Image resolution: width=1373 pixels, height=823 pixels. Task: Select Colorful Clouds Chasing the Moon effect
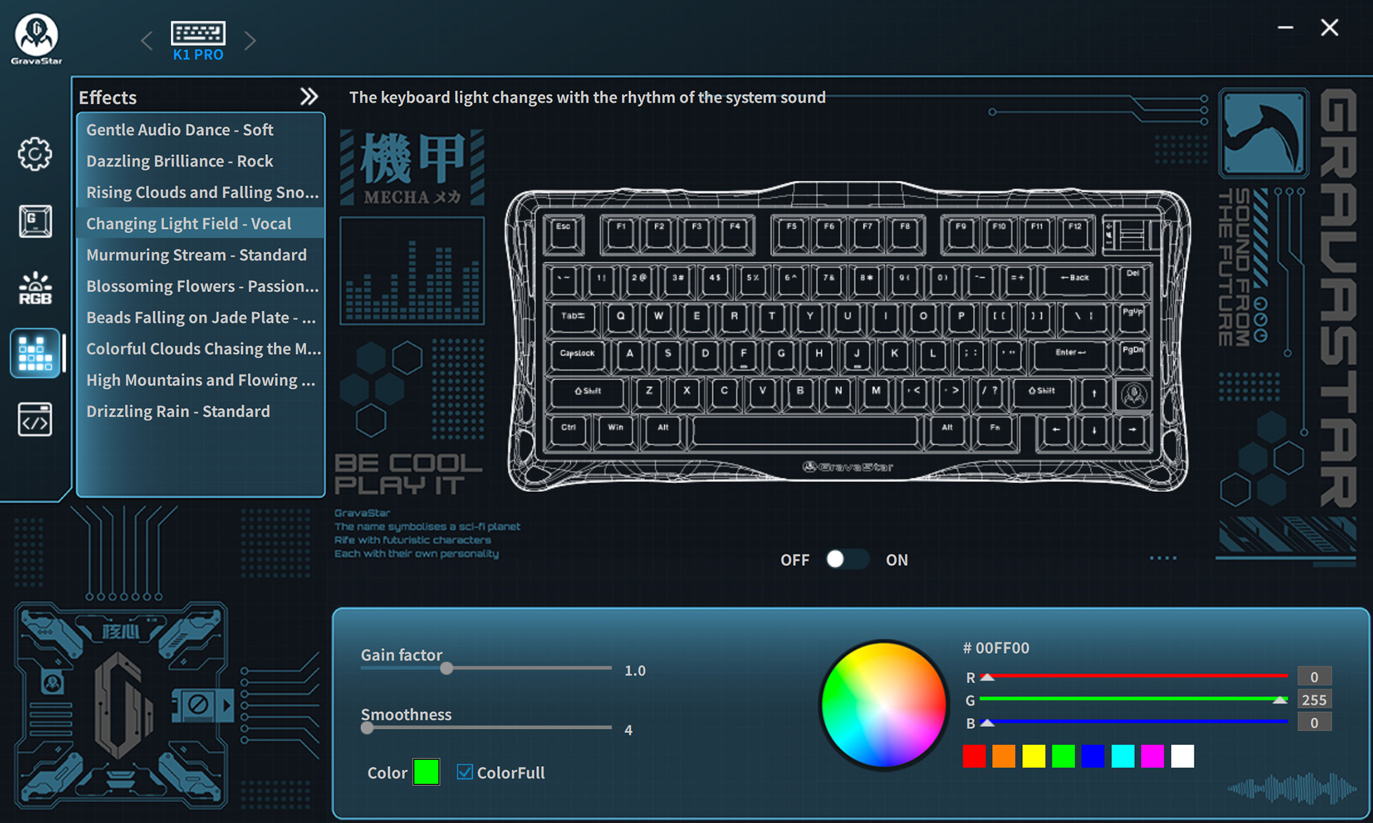pyautogui.click(x=200, y=349)
